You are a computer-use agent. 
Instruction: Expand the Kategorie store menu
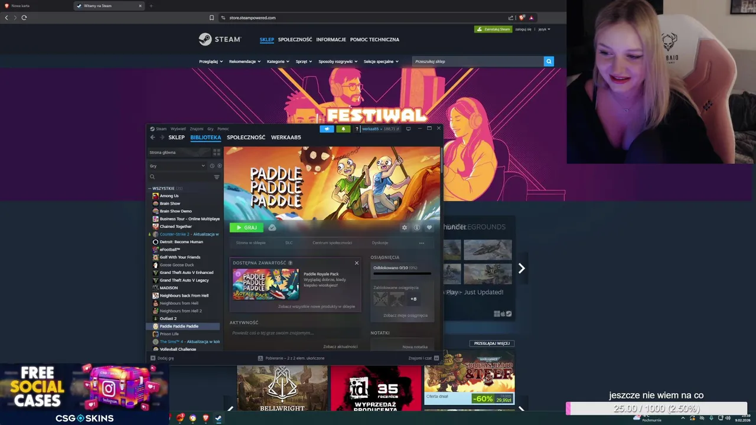point(278,61)
